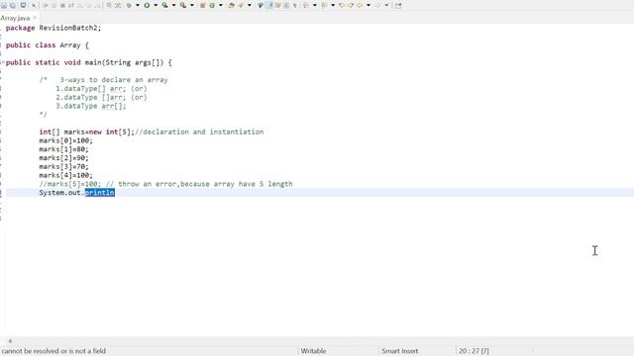Click the Resume debug icon
This screenshot has height=356, width=634.
click(x=46, y=5)
